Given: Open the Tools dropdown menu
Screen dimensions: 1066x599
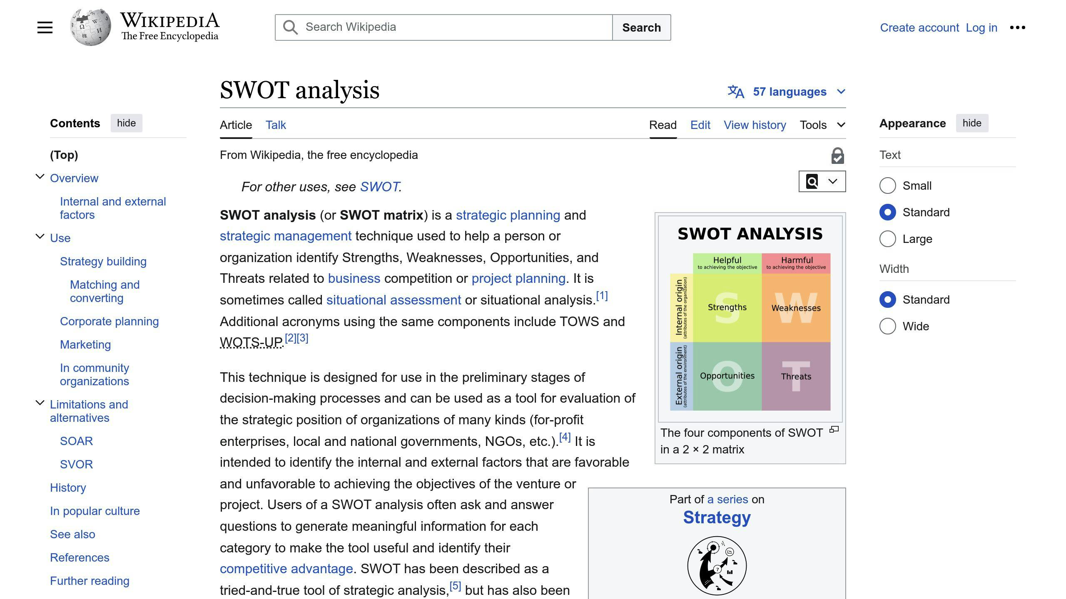Looking at the screenshot, I should 822,125.
